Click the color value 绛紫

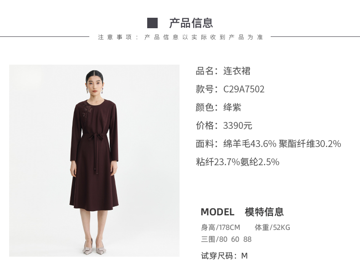point(232,107)
